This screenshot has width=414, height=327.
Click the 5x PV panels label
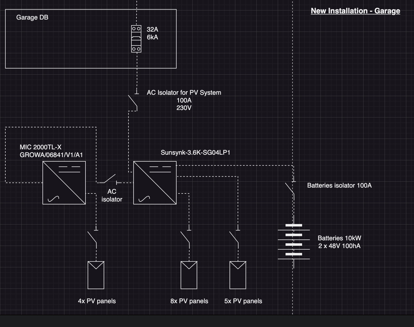point(243,301)
